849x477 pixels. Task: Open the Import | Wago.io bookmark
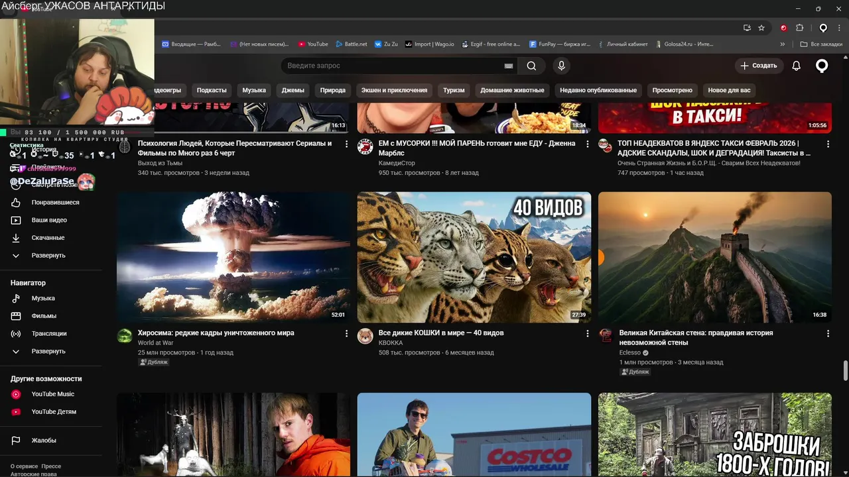[430, 44]
